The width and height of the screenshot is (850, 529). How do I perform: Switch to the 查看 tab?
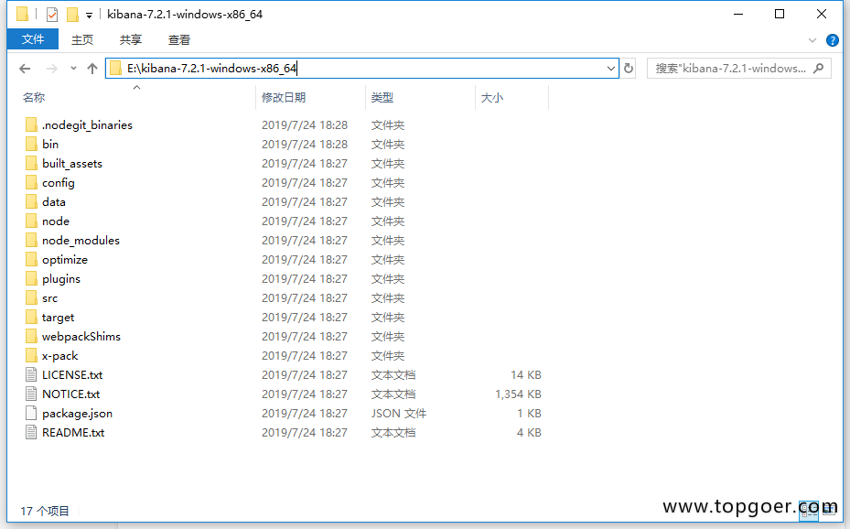click(179, 39)
